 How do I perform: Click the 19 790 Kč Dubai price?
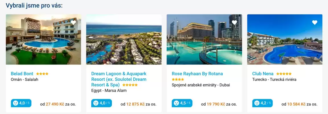[216, 104]
